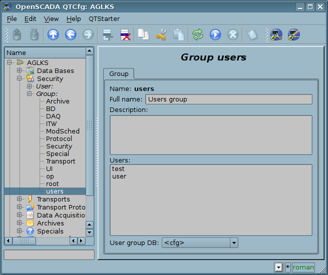
Task: Paste item using the clipboard icon
Action: 178,34
